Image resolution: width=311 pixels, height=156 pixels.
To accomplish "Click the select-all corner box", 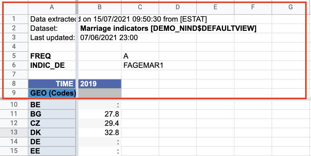I will [14, 7].
